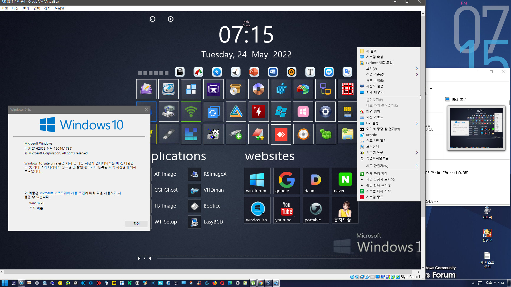The height and width of the screenshot is (287, 511).
Task: Open the blue lightning bolt dock icon
Action: point(217,72)
